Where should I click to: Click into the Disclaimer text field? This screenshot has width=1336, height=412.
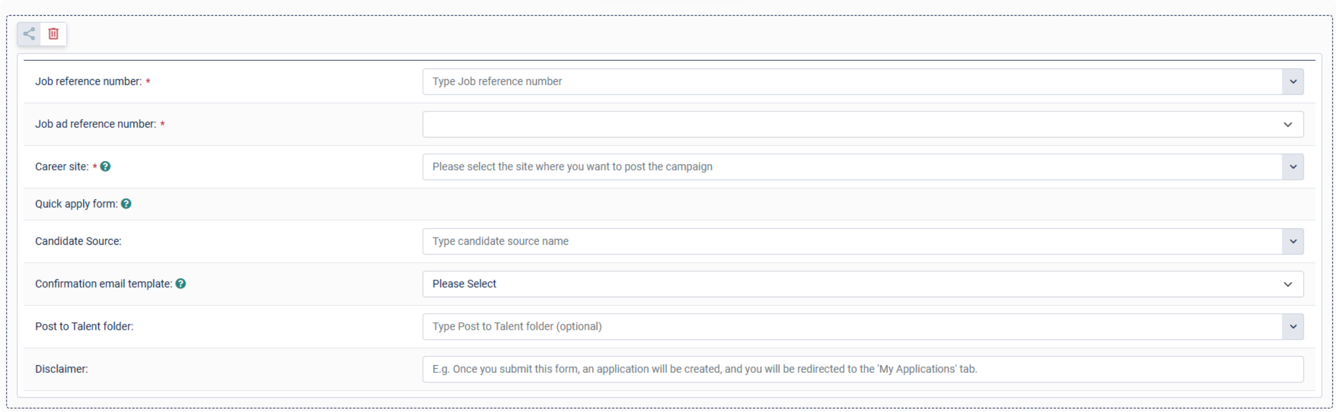863,369
